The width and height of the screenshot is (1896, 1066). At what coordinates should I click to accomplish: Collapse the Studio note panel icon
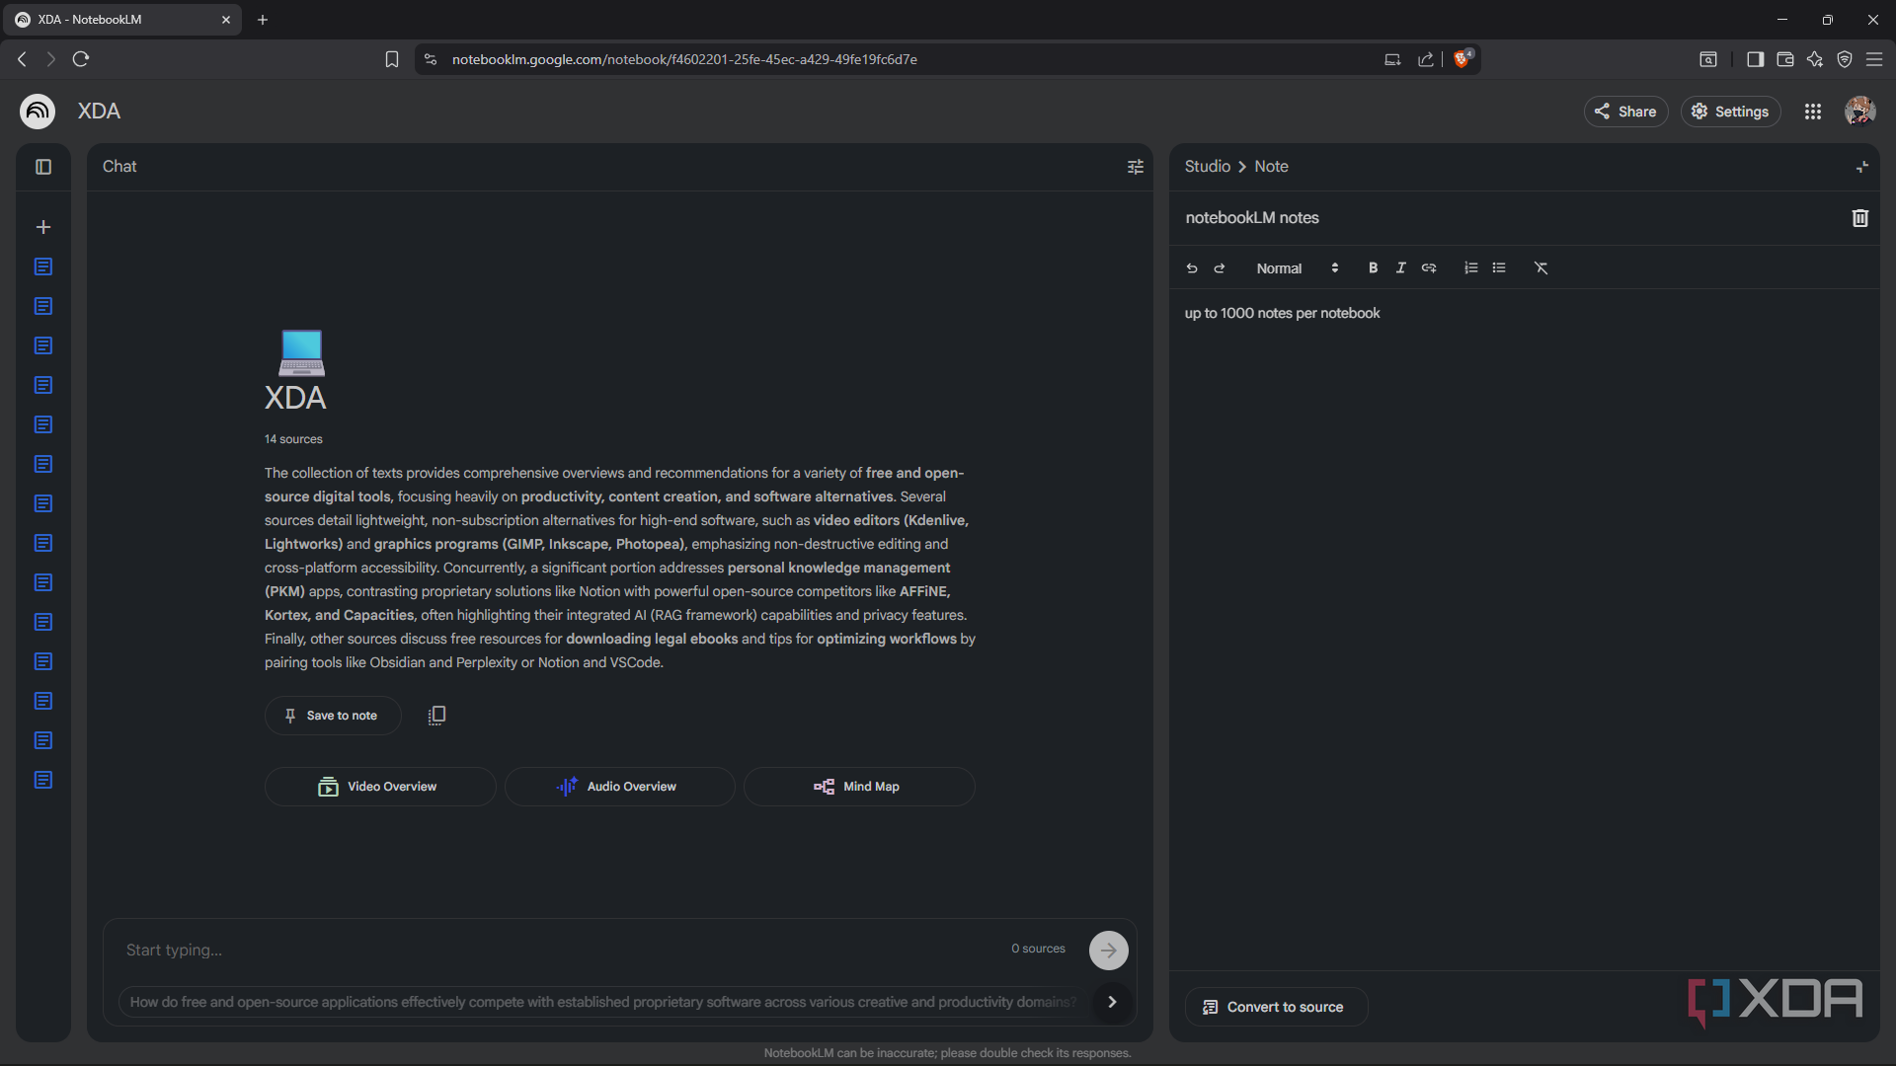(1862, 167)
